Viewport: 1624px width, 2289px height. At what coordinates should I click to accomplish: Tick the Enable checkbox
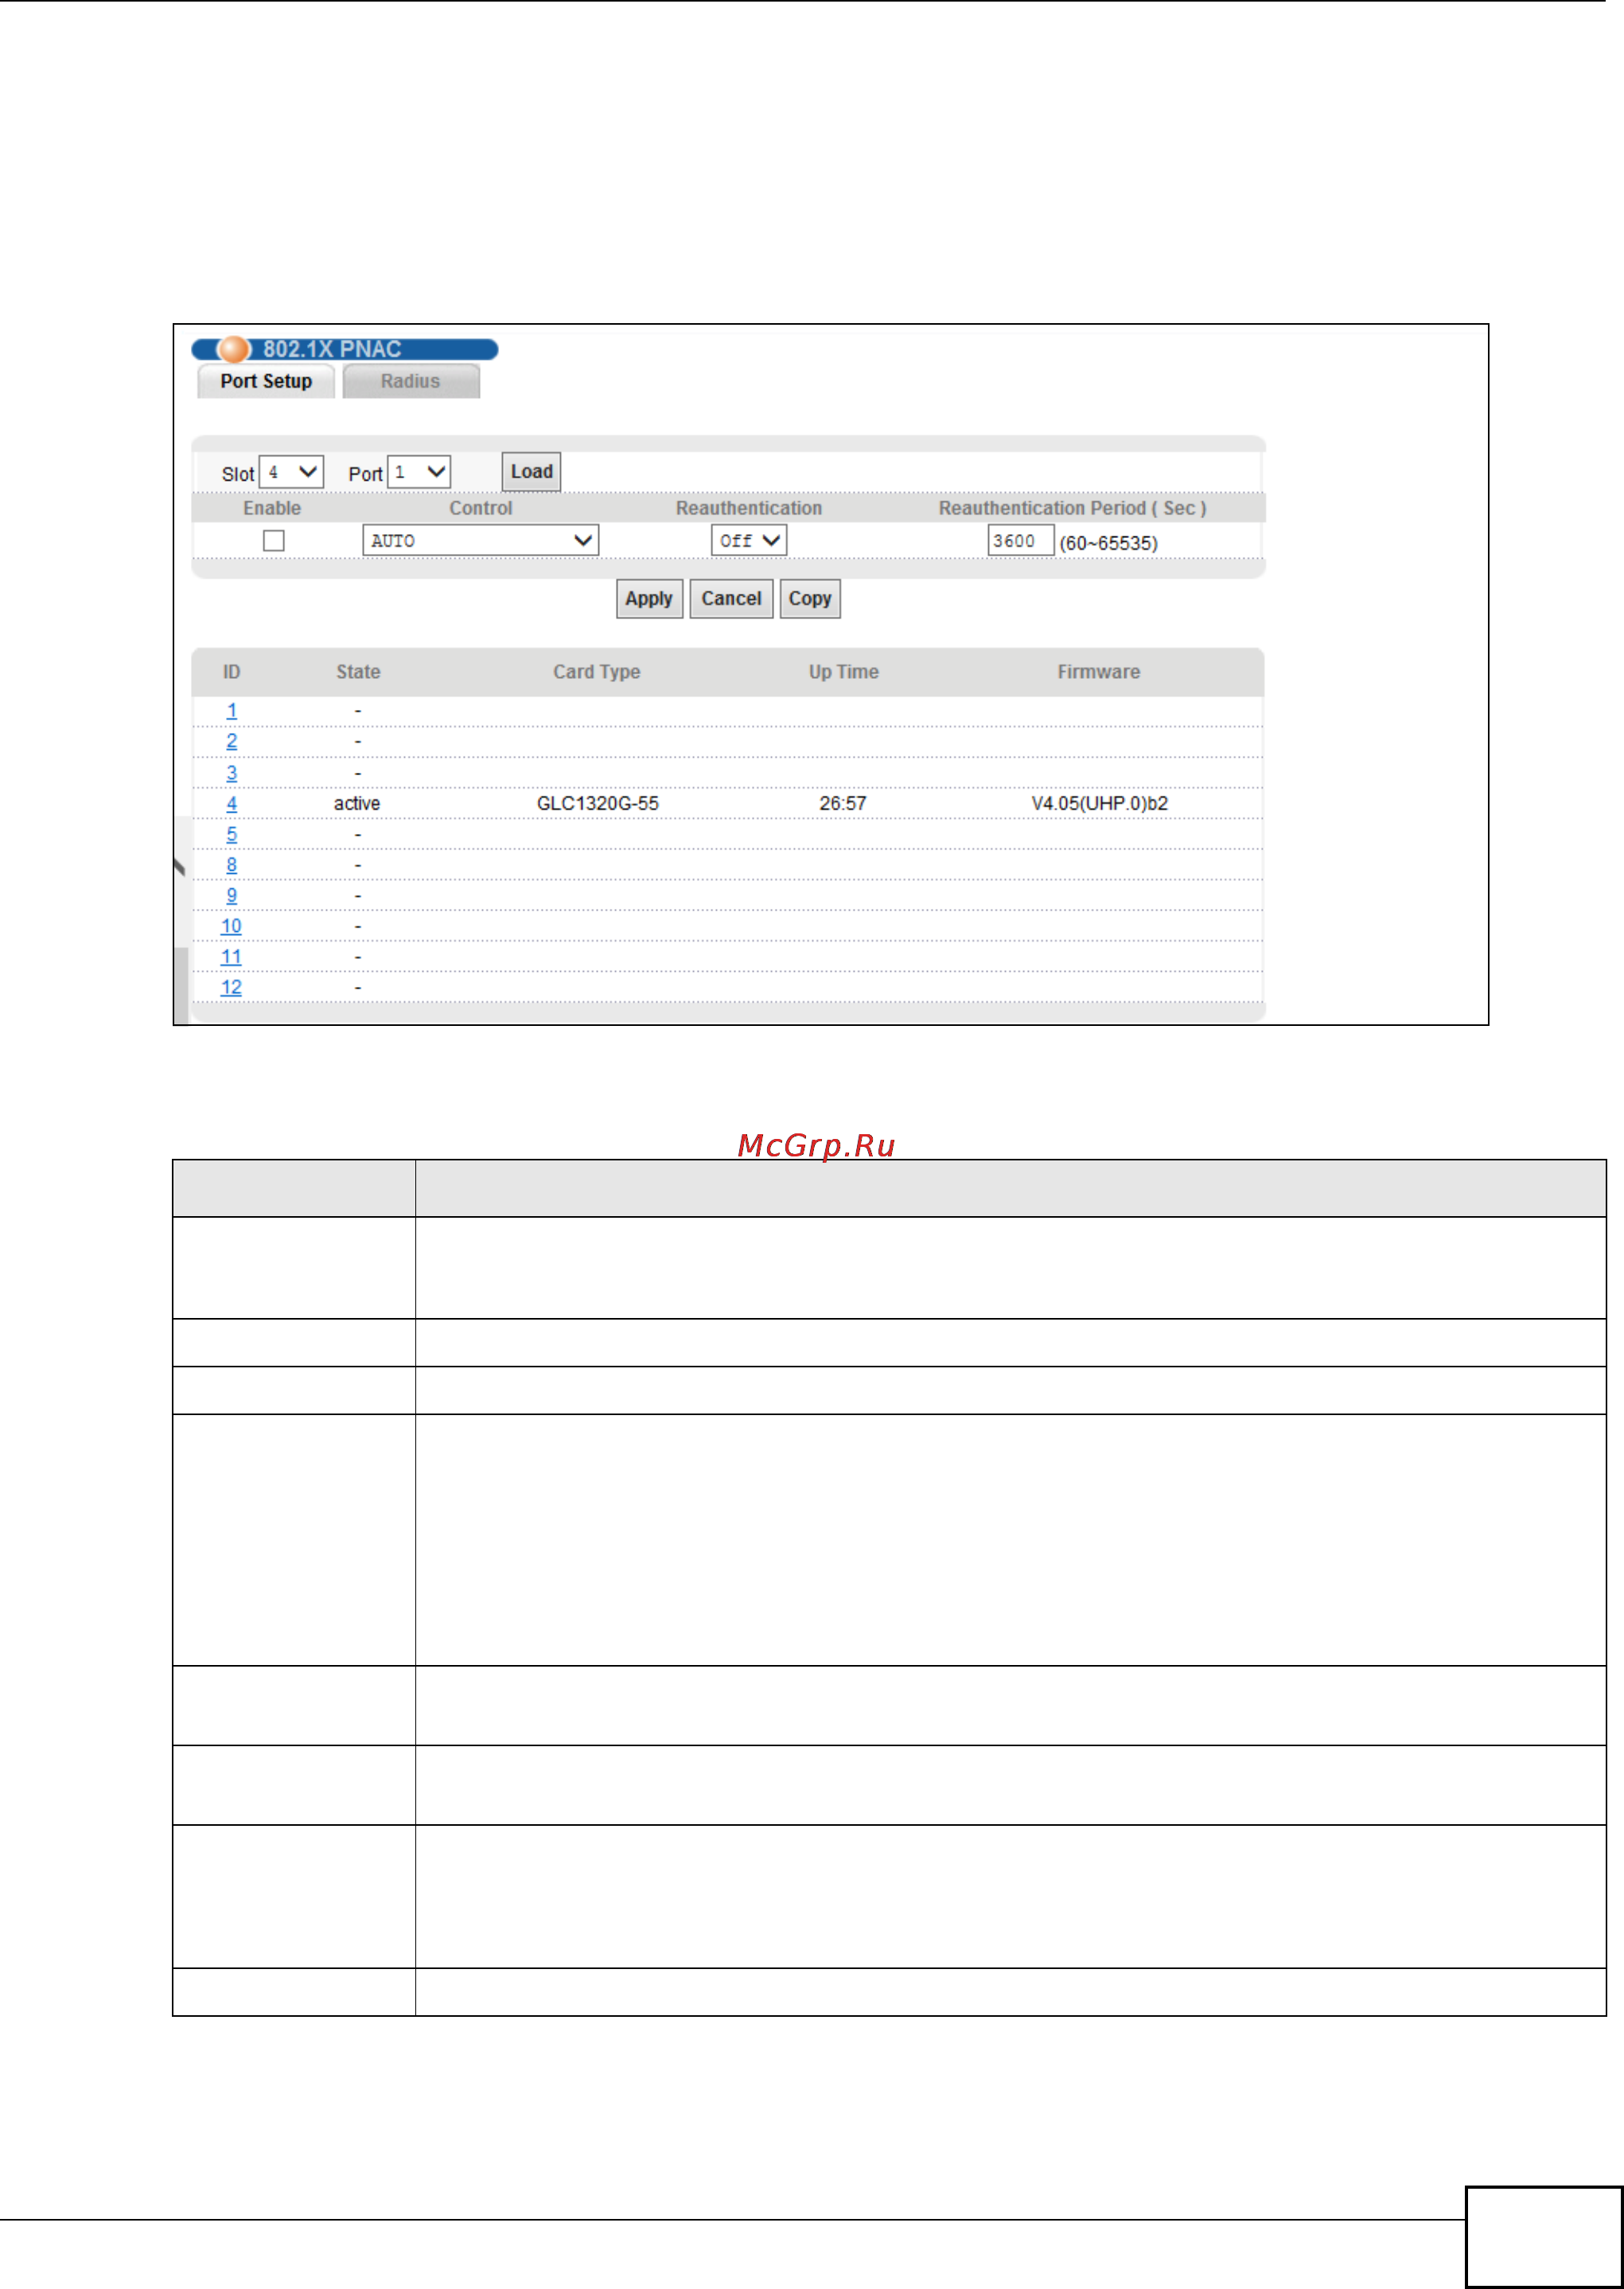pyautogui.click(x=273, y=541)
